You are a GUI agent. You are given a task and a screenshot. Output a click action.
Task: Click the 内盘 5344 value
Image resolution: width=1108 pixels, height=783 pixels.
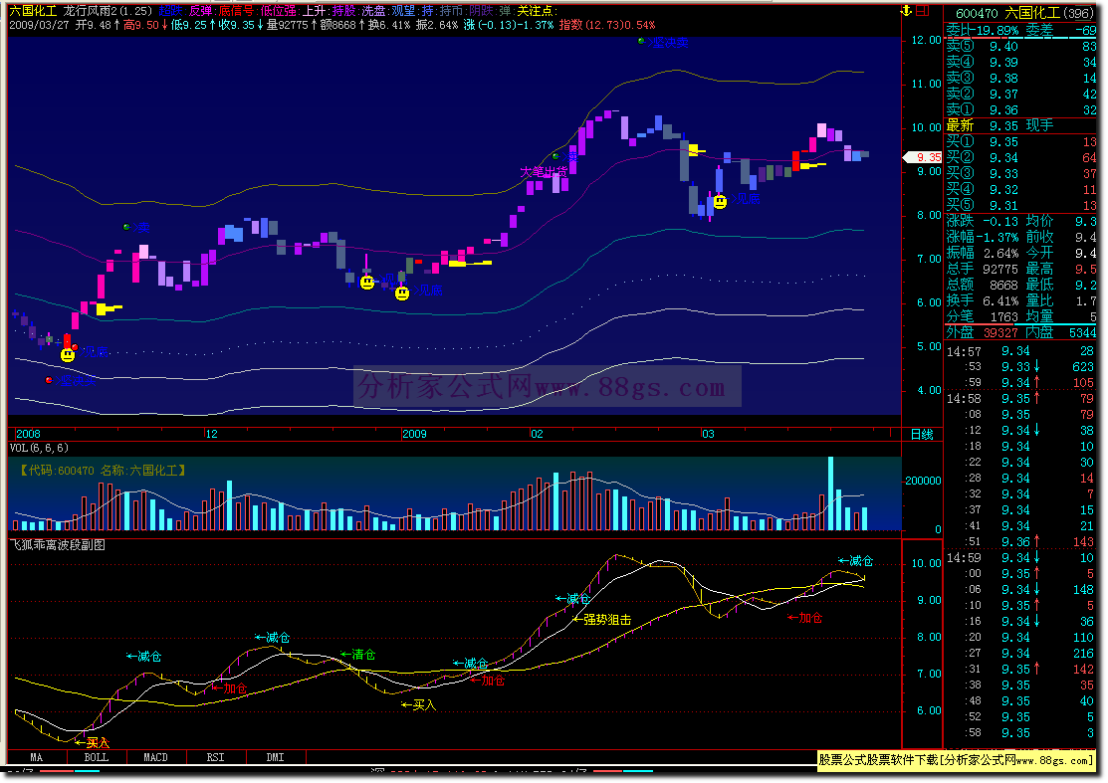(x=1082, y=332)
